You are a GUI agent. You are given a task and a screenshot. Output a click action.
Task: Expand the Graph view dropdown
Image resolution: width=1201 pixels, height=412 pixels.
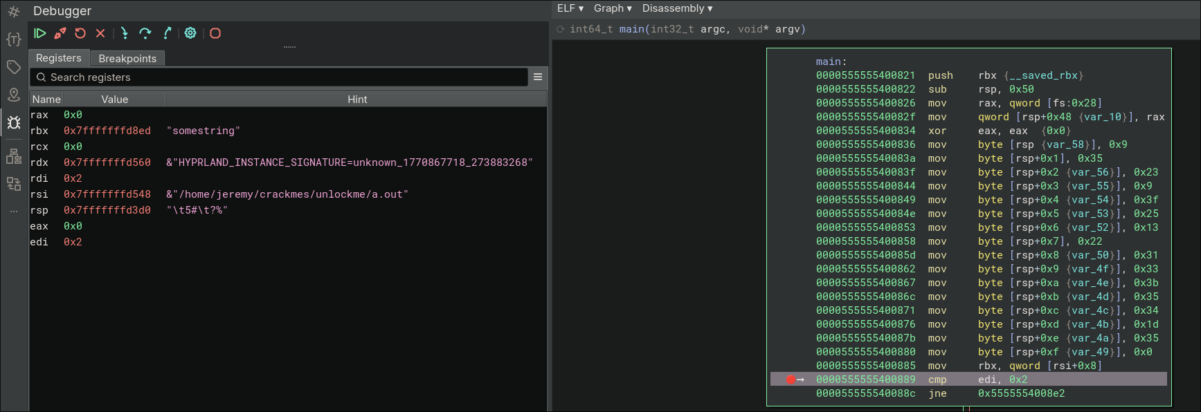point(613,8)
